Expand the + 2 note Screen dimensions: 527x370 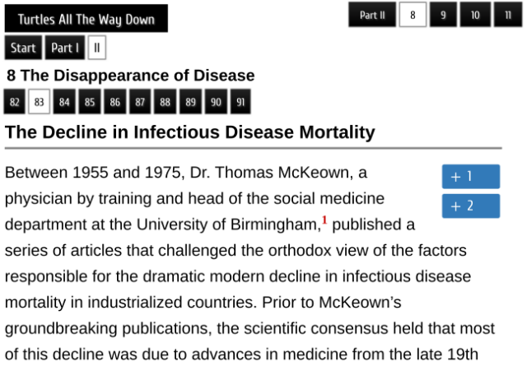tap(470, 206)
